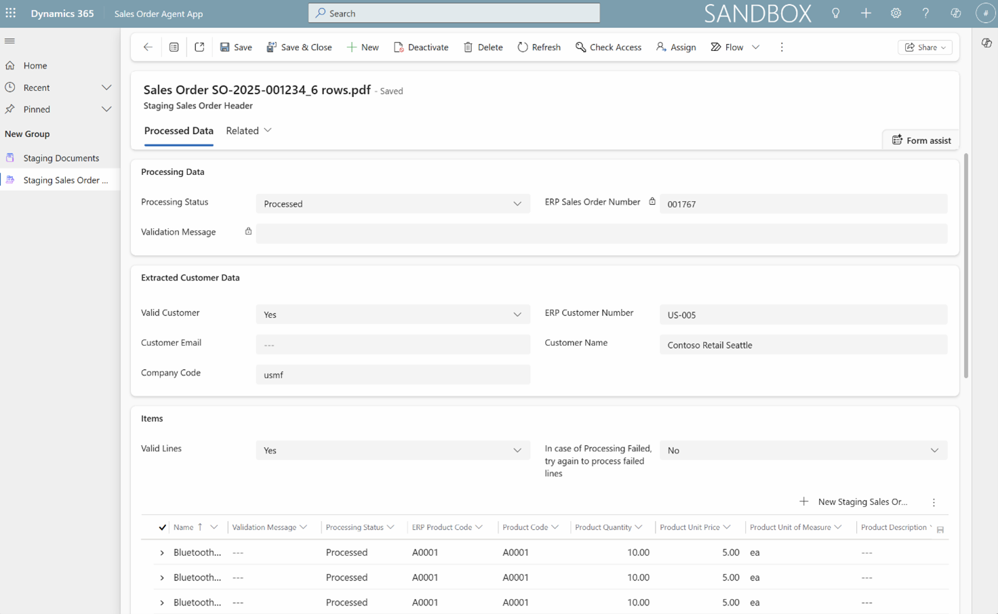The image size is (998, 614).
Task: Click the Save & Close button
Action: tap(299, 47)
